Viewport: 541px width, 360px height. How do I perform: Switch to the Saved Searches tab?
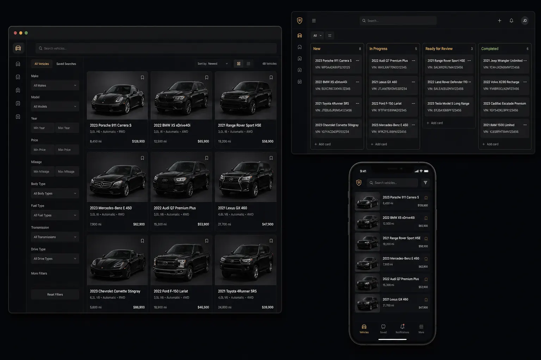click(x=66, y=64)
